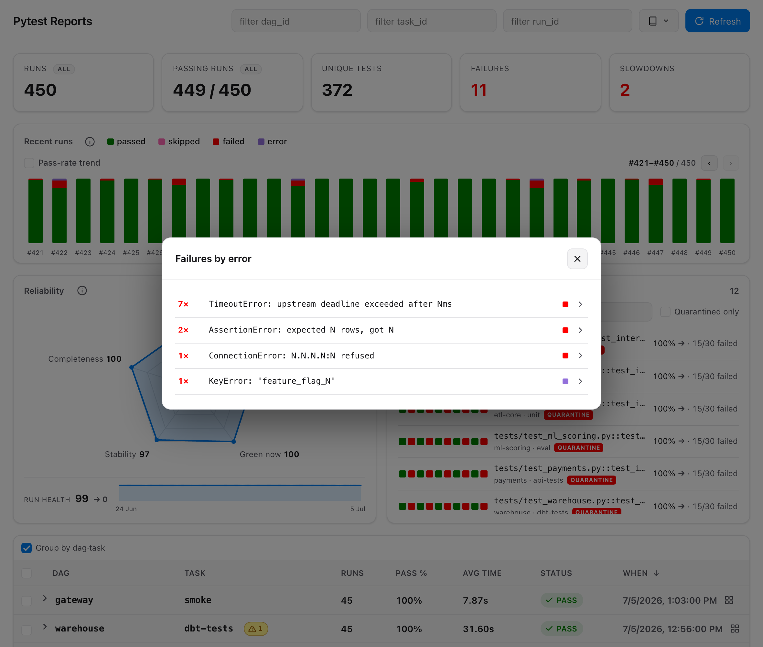Image resolution: width=763 pixels, height=647 pixels.
Task: Close the Failures by error dialog
Action: pos(577,259)
